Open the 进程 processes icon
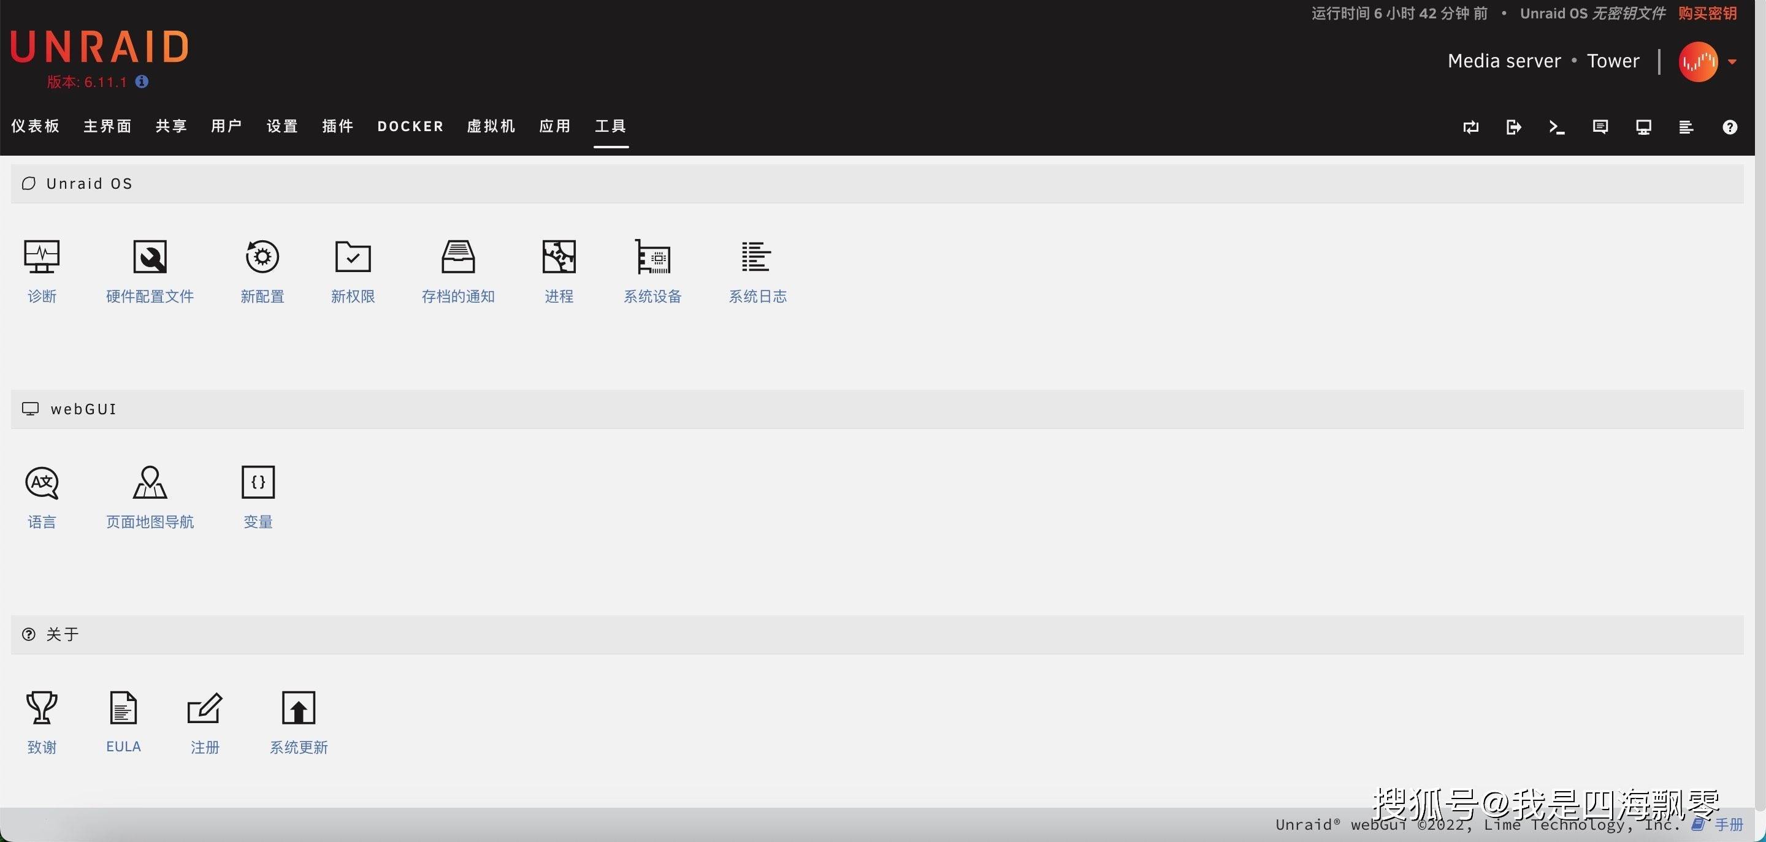The height and width of the screenshot is (842, 1766). [x=559, y=256]
